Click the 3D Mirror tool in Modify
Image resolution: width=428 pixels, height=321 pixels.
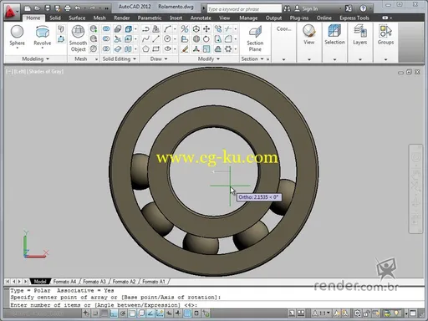pyautogui.click(x=185, y=28)
